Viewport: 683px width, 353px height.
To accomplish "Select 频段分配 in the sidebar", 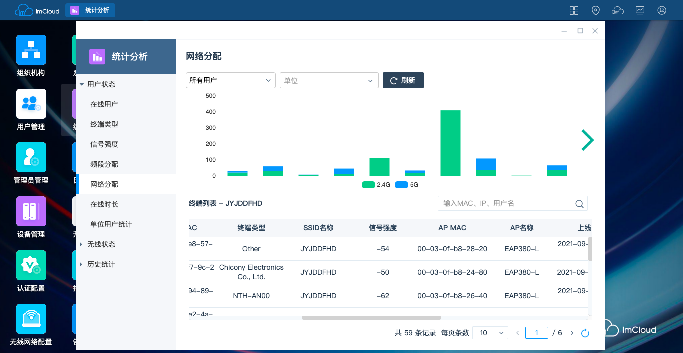I will point(104,164).
